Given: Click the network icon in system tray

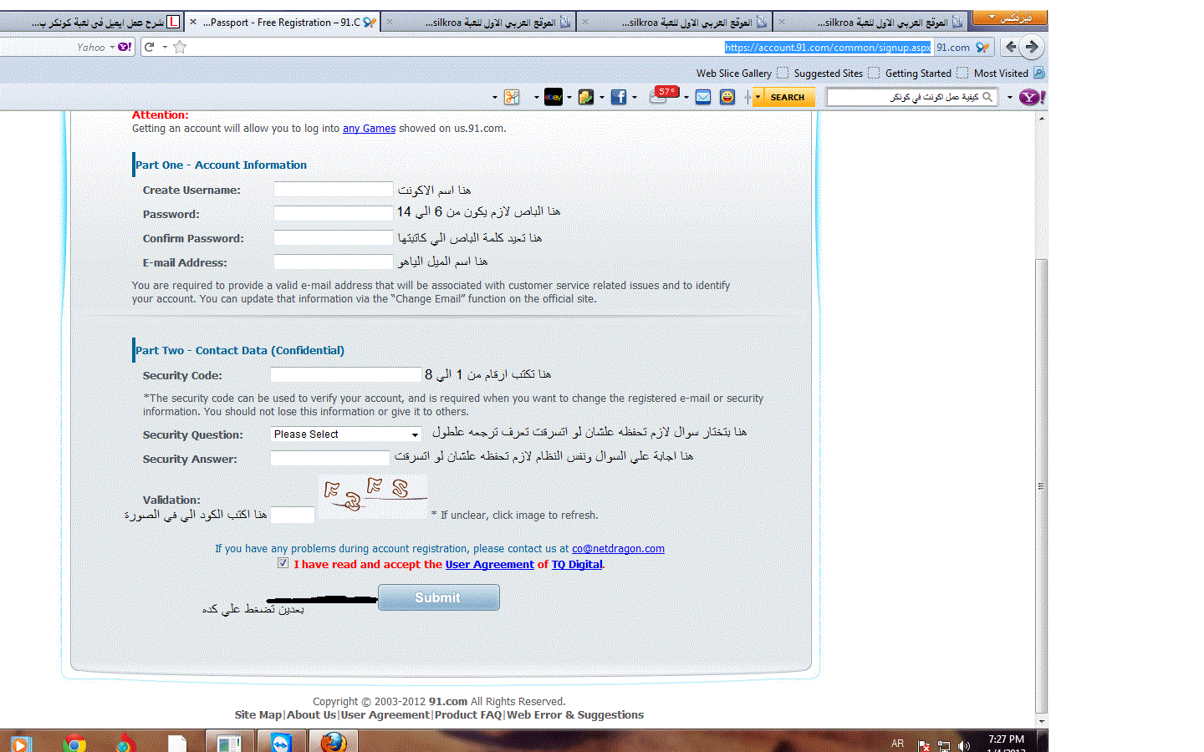Looking at the screenshot, I should click(944, 744).
